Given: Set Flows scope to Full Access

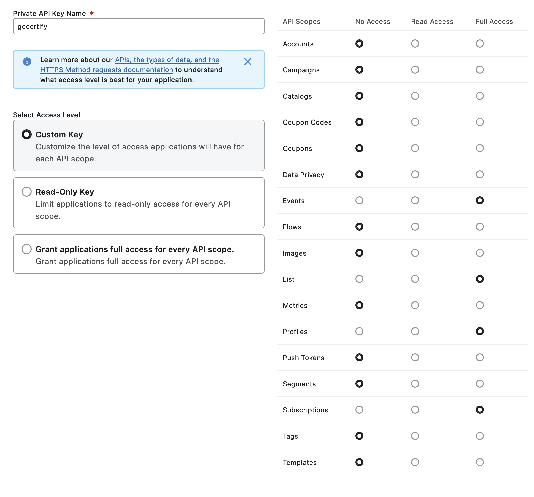Looking at the screenshot, I should coord(480,227).
